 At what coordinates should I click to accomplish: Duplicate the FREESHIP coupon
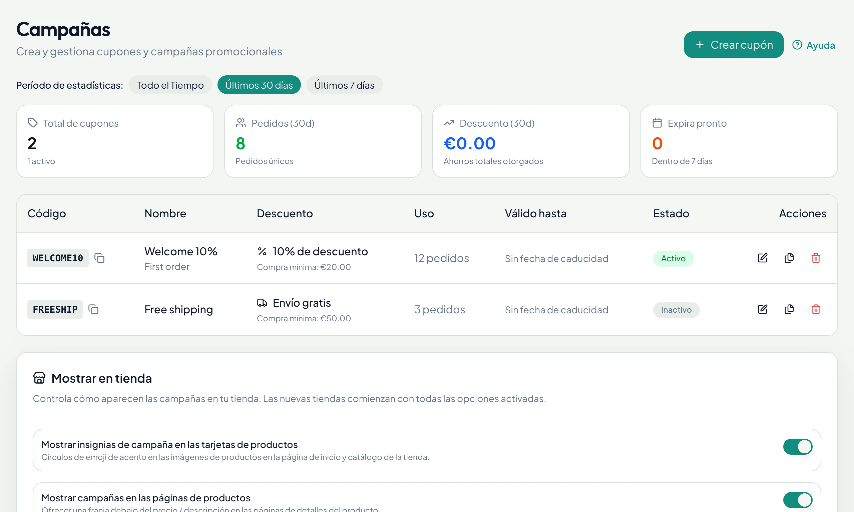tap(789, 309)
